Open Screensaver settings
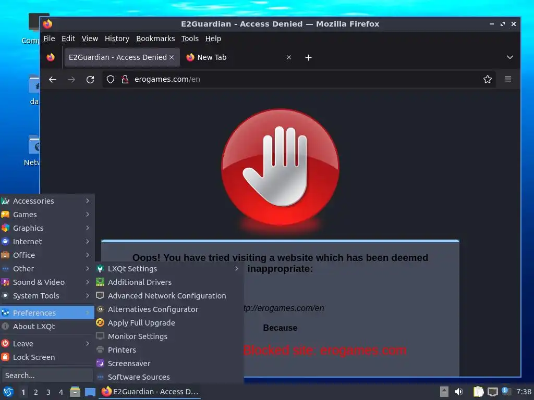Viewport: 534px width, 400px height. tap(169, 363)
